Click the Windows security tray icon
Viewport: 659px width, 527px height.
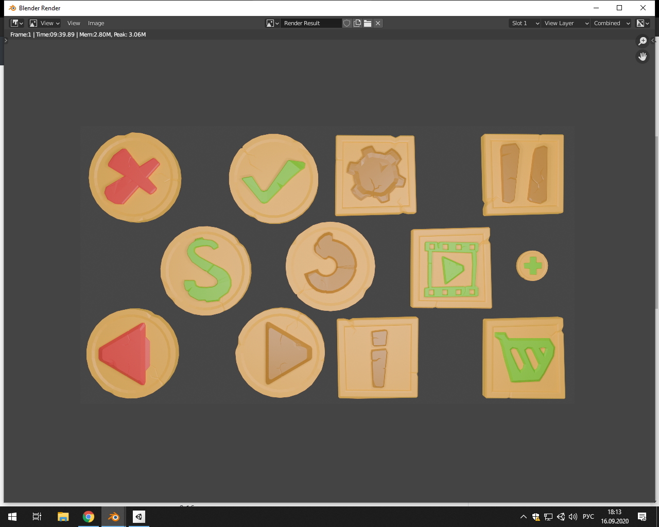tap(536, 517)
